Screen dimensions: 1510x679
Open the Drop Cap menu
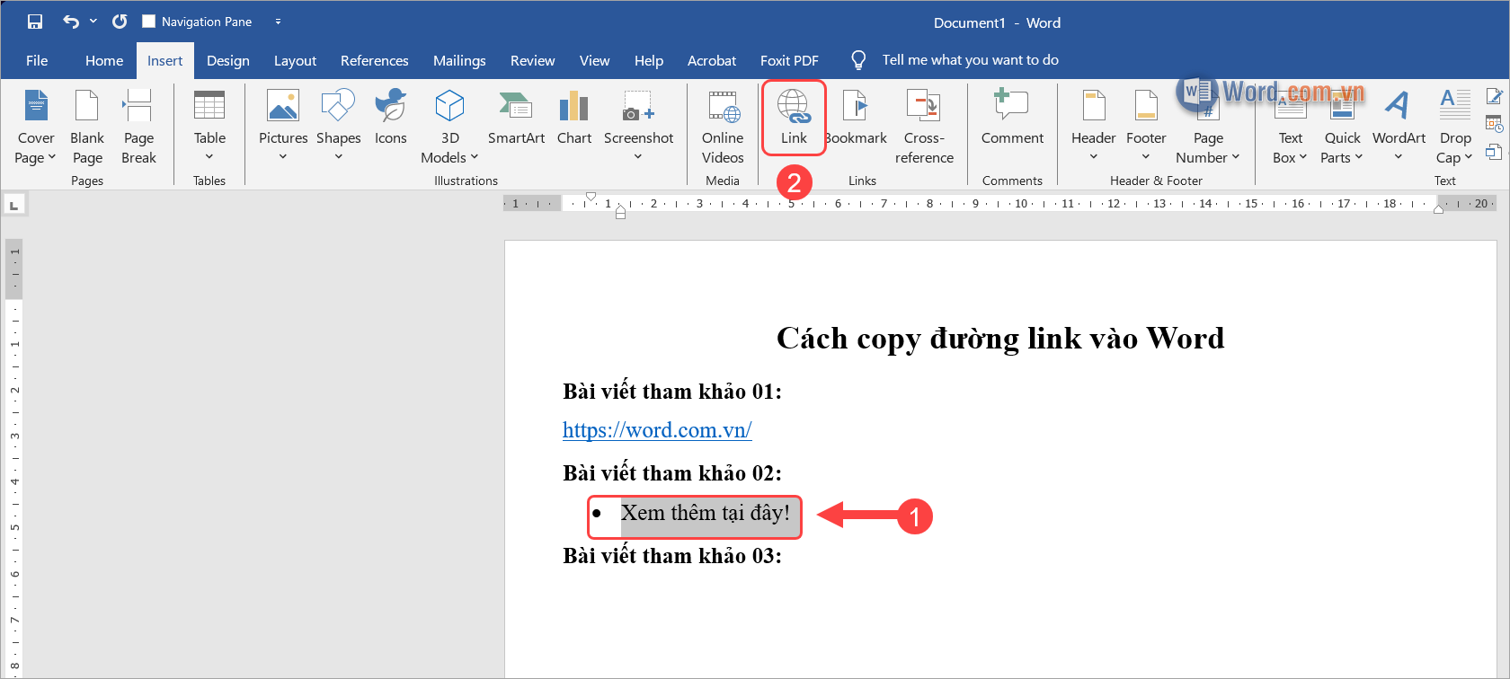[x=1455, y=128]
